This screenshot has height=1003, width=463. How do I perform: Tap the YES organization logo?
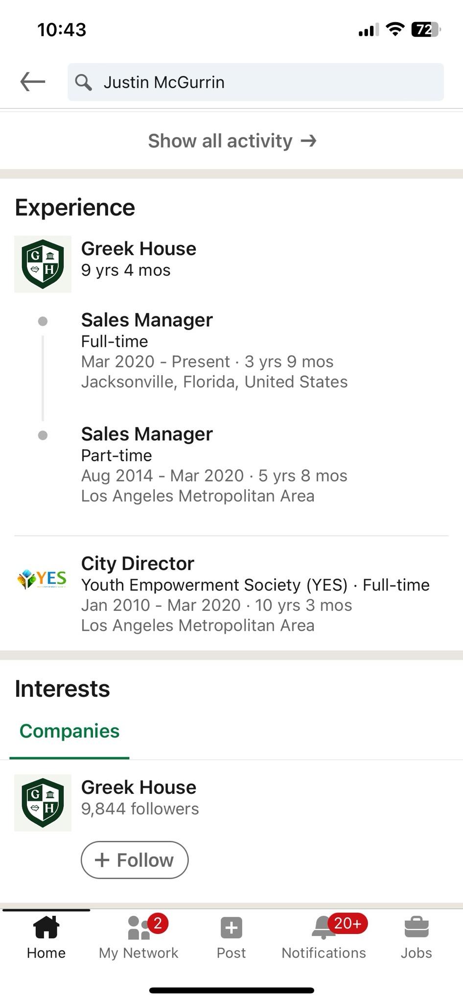pyautogui.click(x=43, y=579)
